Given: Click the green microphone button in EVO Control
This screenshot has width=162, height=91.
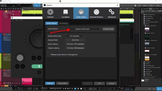Looking at the screenshot, I should tap(37, 66).
